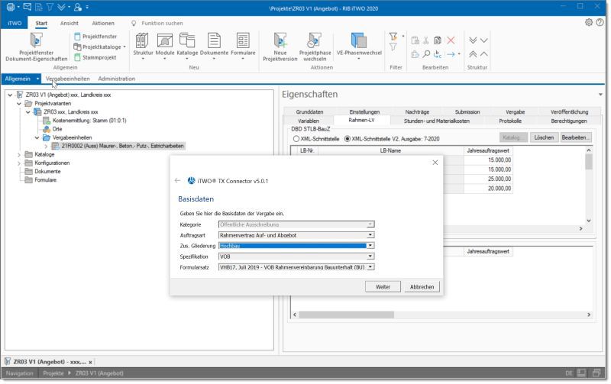Click the Weiter button in dialog

point(383,286)
